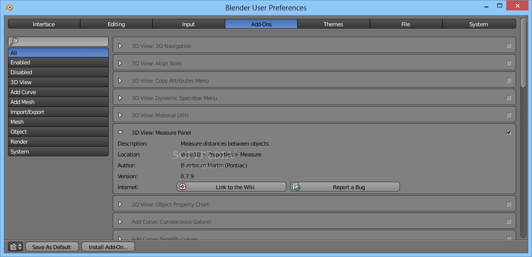Viewport: 532px width, 257px height.
Task: Filter add-ons by Add Mesh category
Action: (x=59, y=102)
